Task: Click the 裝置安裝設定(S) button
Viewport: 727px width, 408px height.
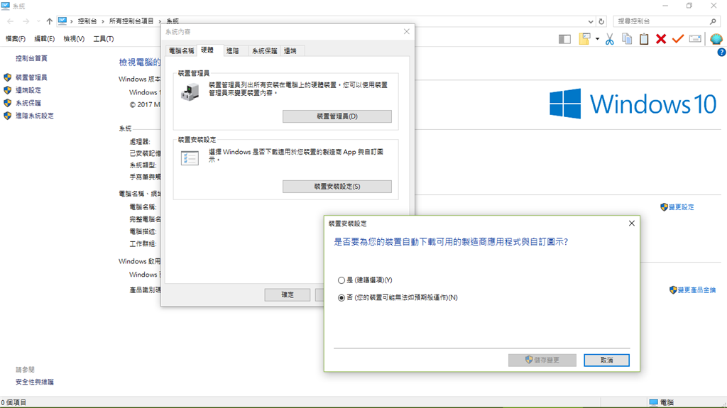Action: coord(337,187)
